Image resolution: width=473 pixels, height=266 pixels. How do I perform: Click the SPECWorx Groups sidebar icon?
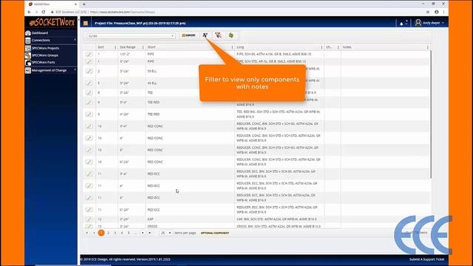pyautogui.click(x=28, y=55)
